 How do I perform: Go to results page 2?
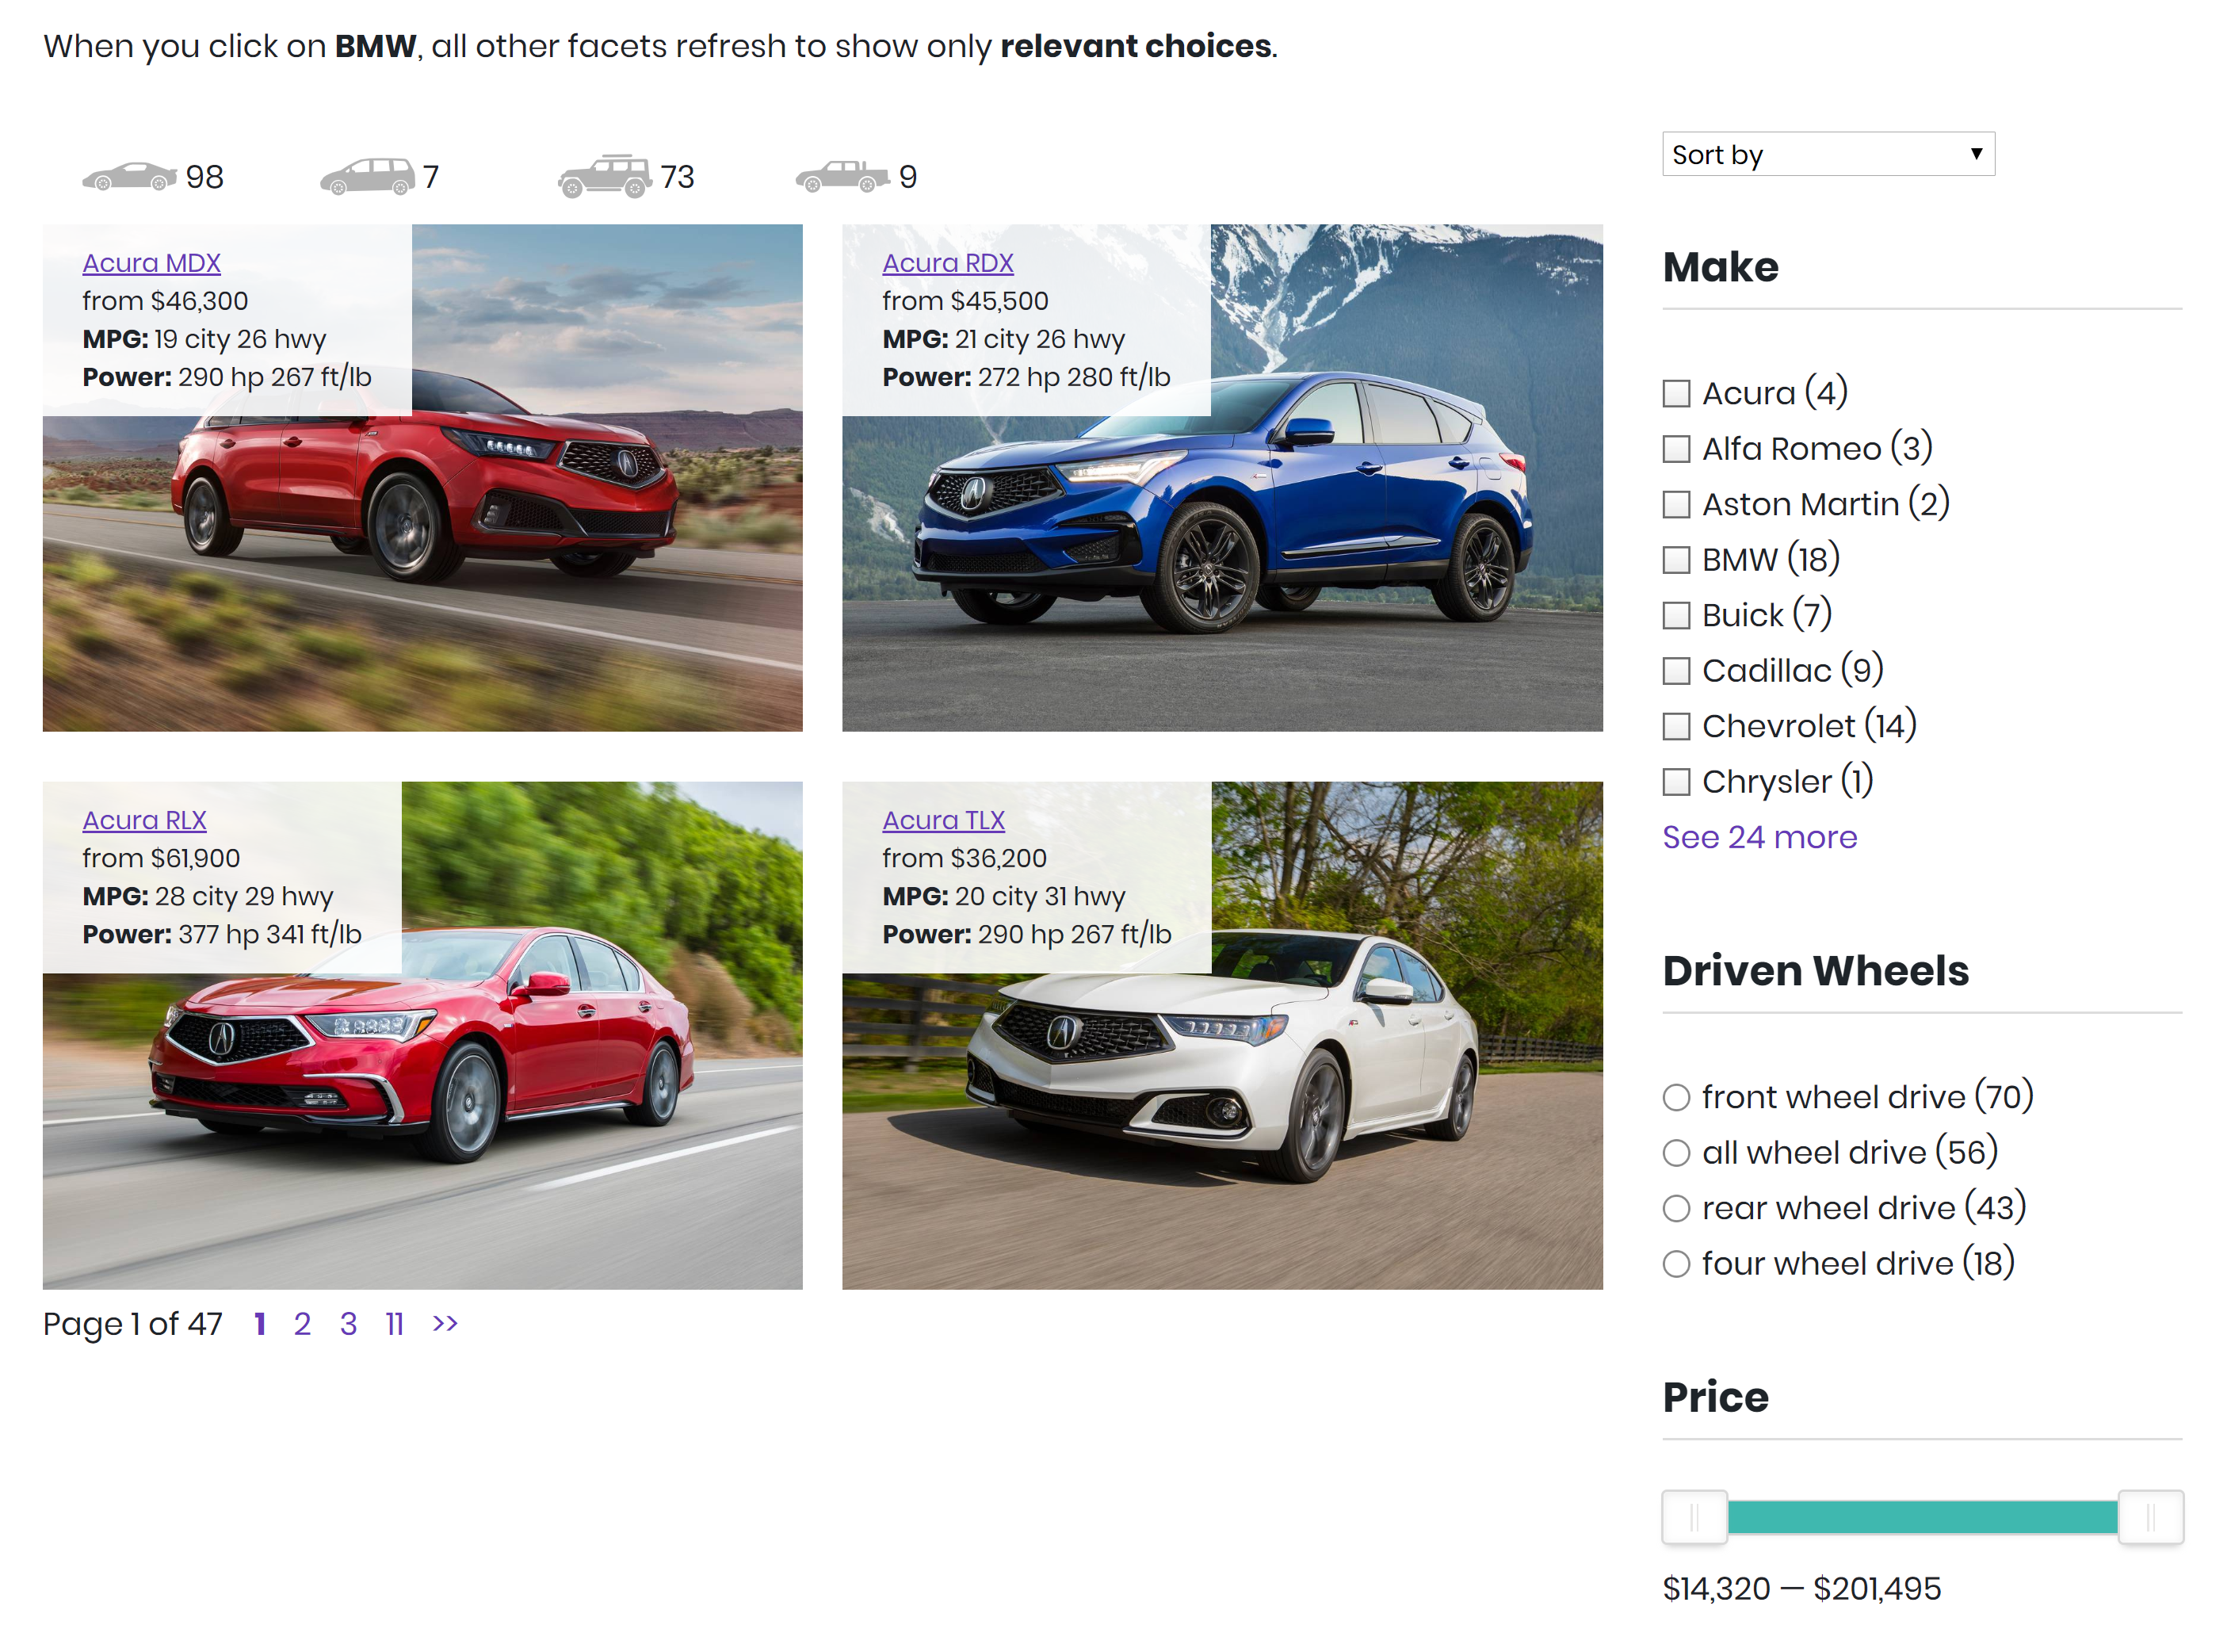[x=303, y=1324]
